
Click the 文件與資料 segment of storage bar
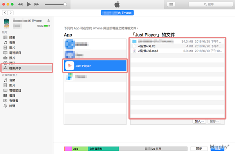click(103, 149)
